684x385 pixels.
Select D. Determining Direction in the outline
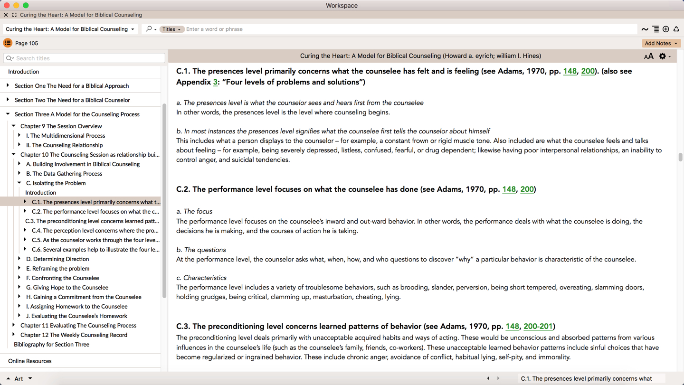pyautogui.click(x=57, y=259)
